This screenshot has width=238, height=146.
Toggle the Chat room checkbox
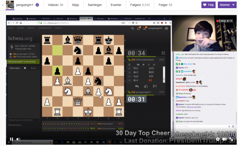coord(25,68)
